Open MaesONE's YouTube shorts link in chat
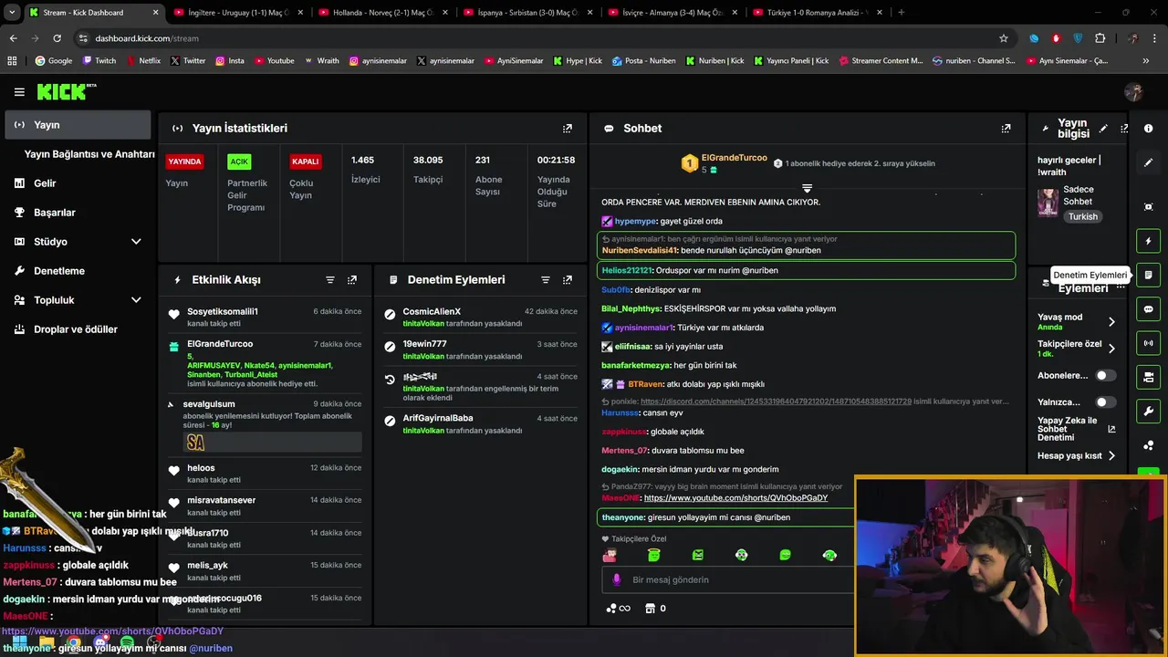The width and height of the screenshot is (1168, 657). [x=735, y=498]
